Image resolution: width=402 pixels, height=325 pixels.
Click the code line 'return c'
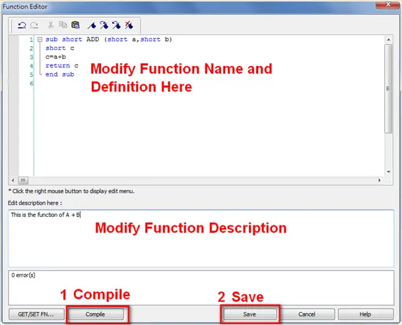(x=62, y=65)
